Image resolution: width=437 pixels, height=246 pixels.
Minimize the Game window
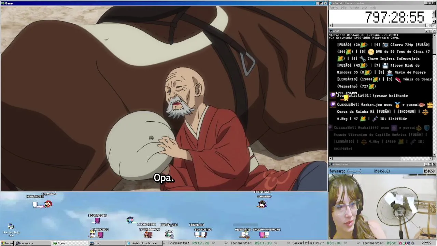click(317, 3)
